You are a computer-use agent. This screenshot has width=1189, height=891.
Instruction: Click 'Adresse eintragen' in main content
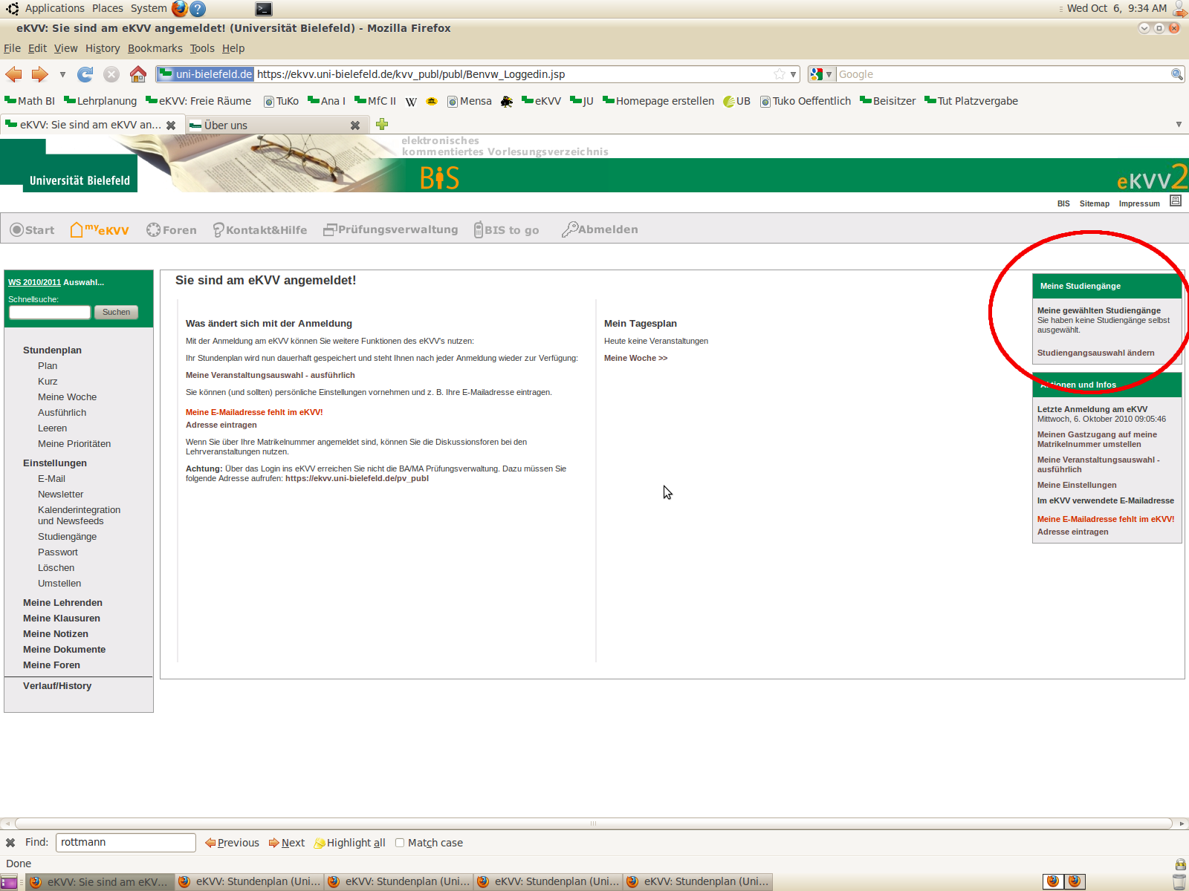[221, 425]
